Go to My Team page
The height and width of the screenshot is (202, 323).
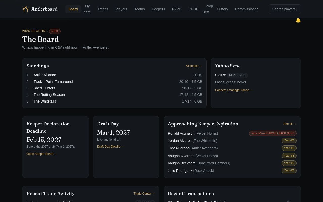pyautogui.click(x=86, y=9)
